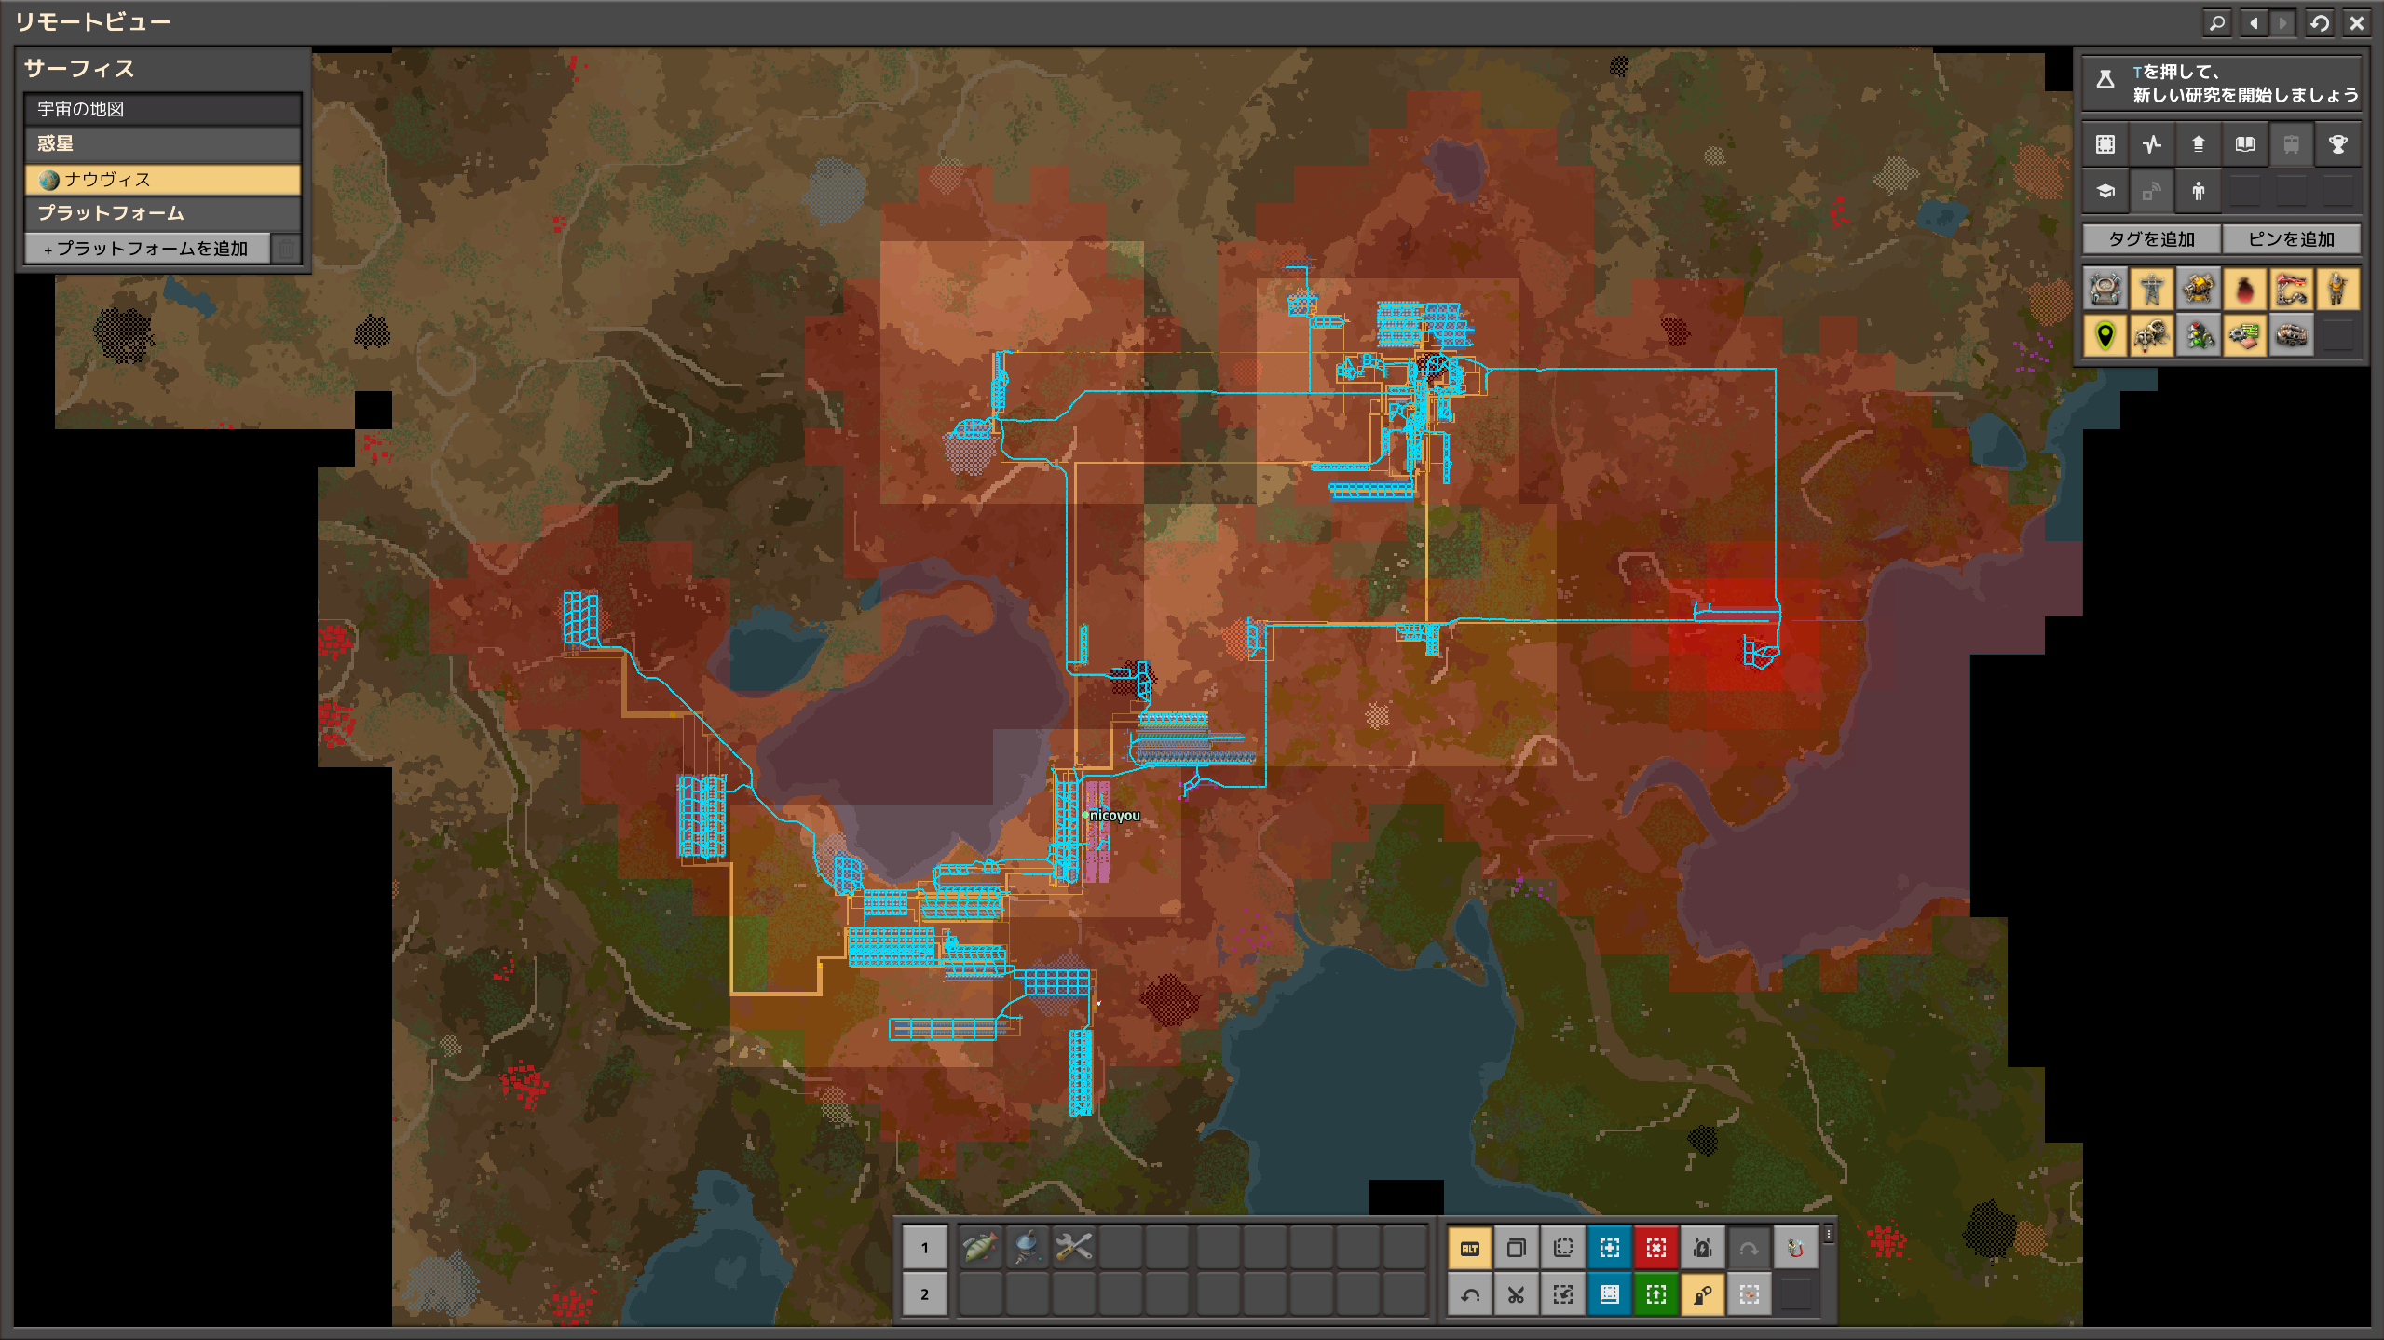
Task: Click the remote item shortcut with red wire icon
Action: pyautogui.click(x=1796, y=1248)
